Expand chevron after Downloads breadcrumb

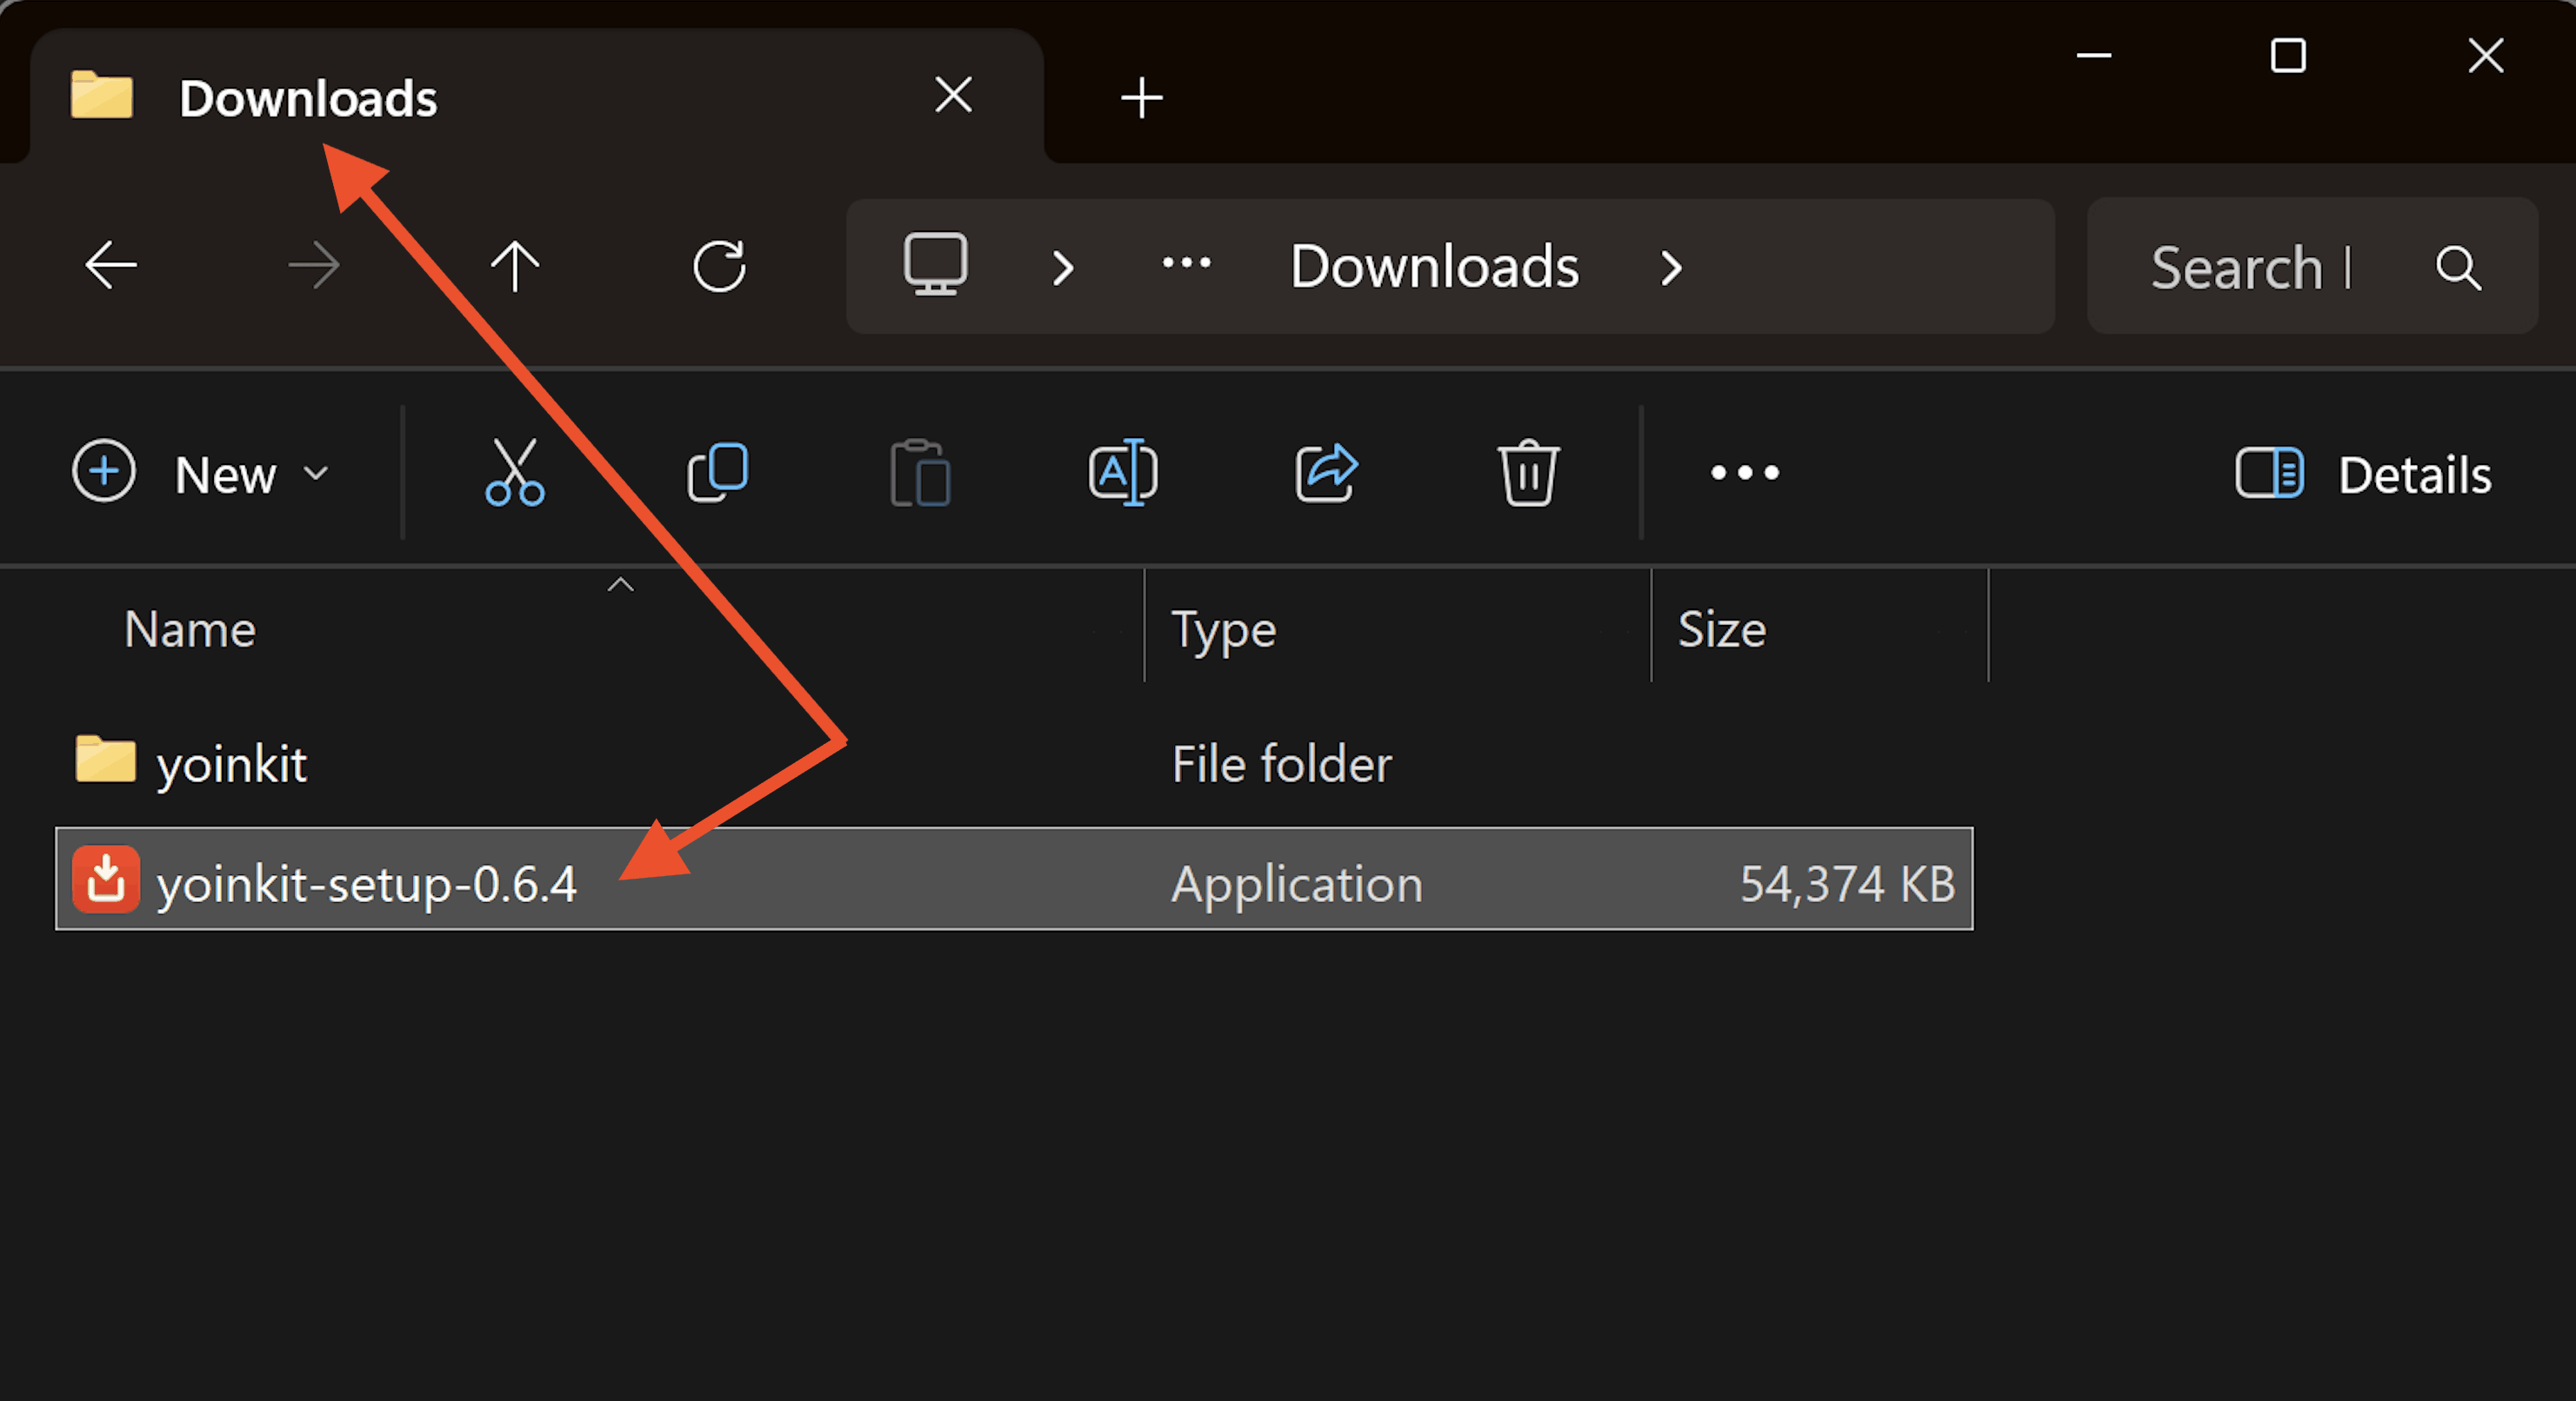(1671, 268)
